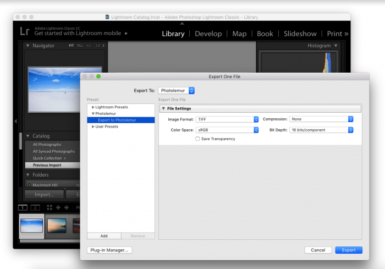
Task: Collapse the Navigator panel
Action: pos(28,46)
